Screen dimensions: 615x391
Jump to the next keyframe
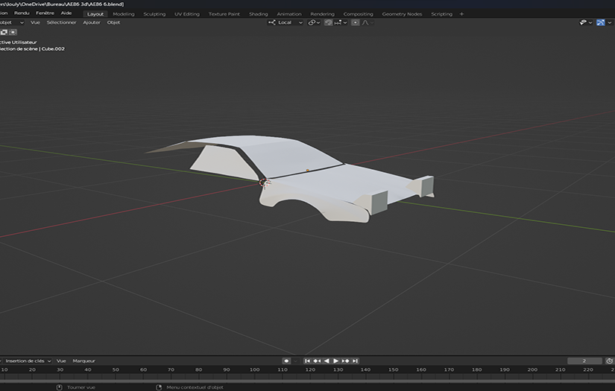pyautogui.click(x=345, y=360)
